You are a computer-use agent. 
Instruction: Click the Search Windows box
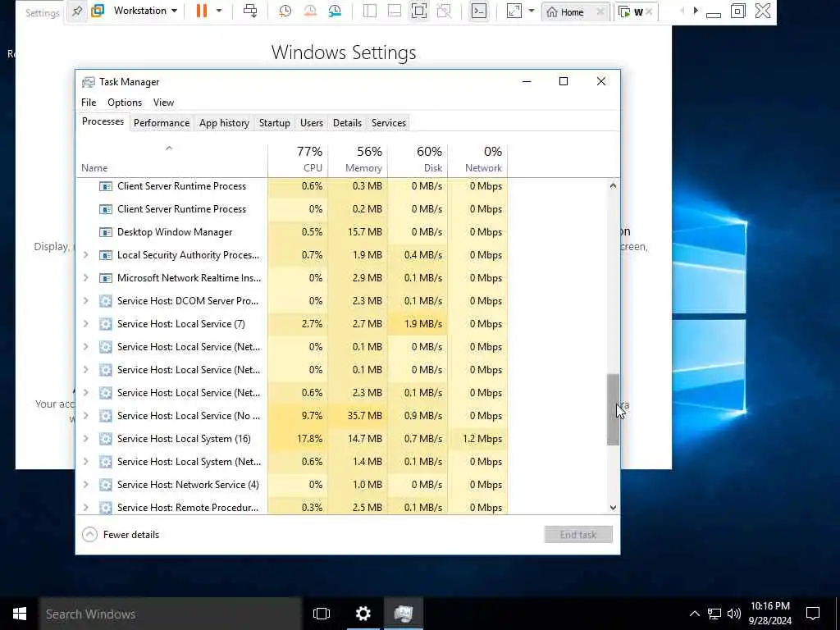coord(171,614)
